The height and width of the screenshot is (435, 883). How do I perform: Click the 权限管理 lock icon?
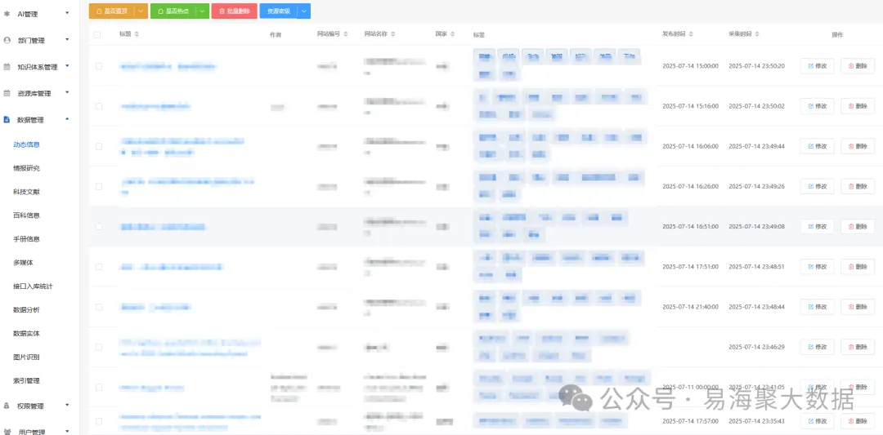click(x=7, y=406)
